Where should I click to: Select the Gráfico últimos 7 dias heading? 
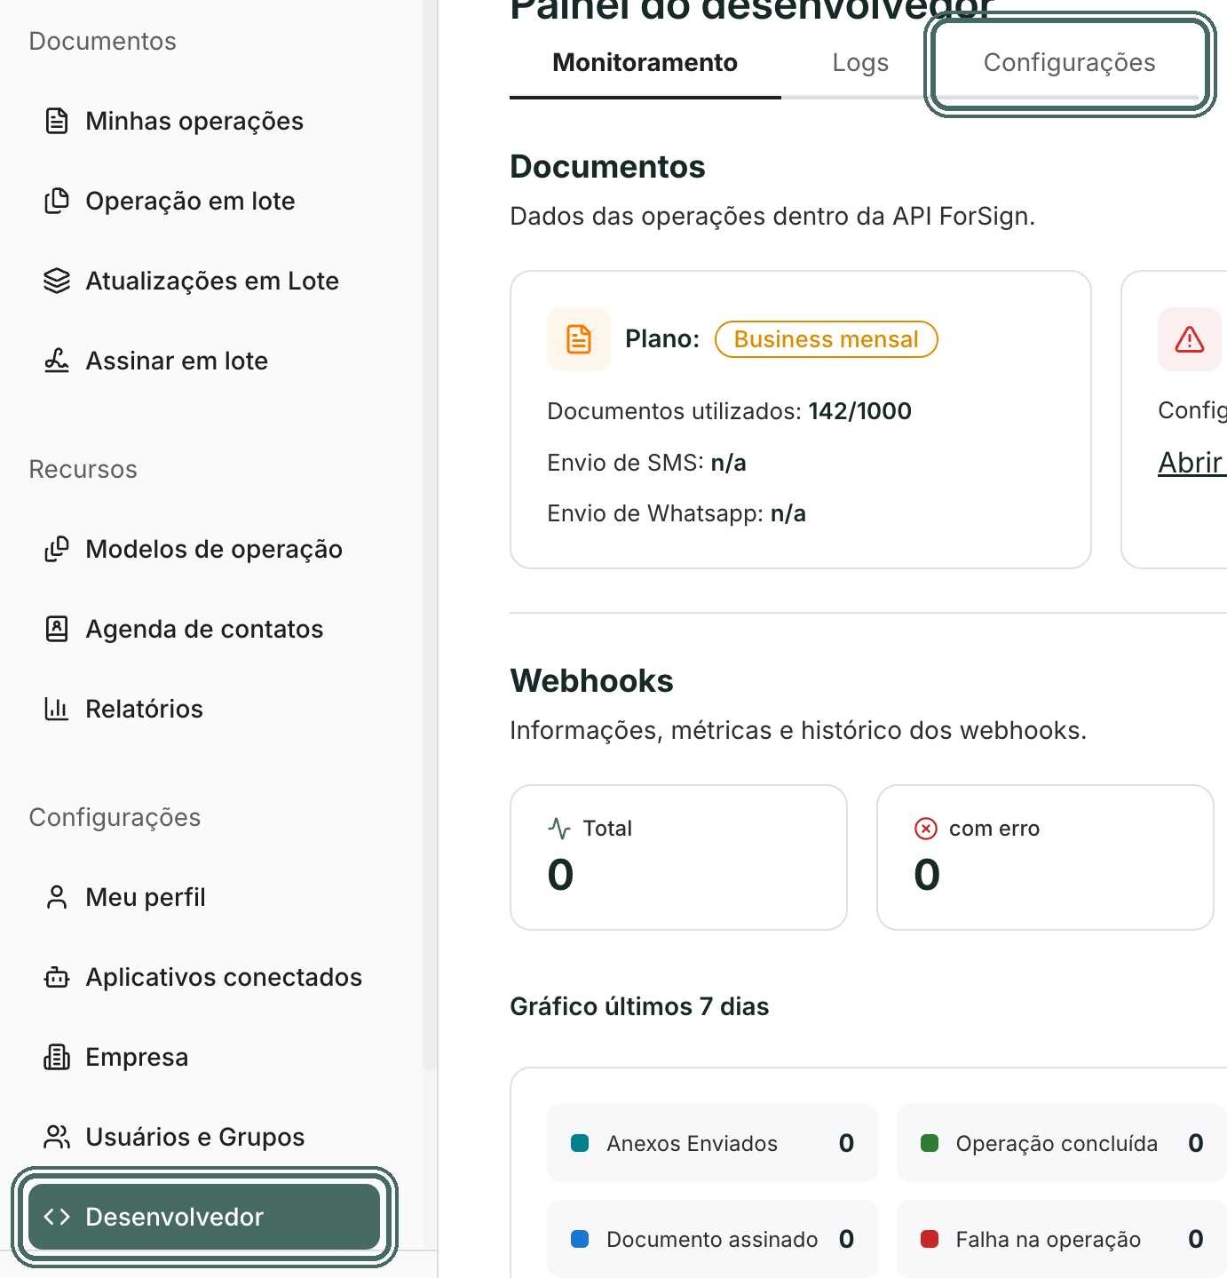coord(639,1006)
